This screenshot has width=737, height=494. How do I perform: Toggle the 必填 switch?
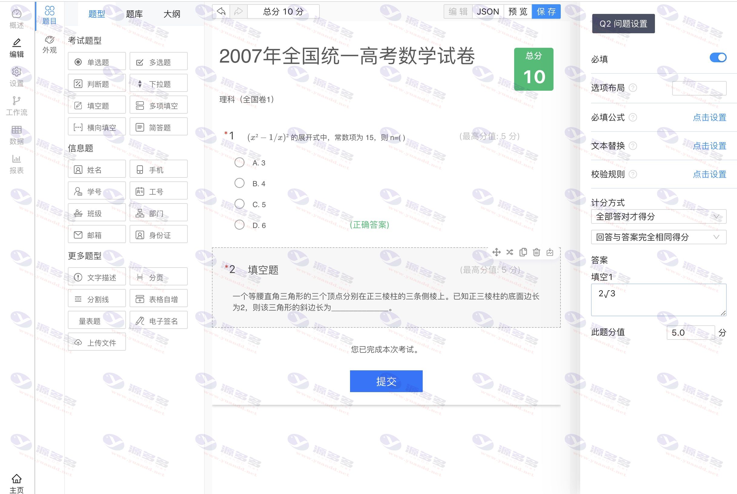point(718,58)
